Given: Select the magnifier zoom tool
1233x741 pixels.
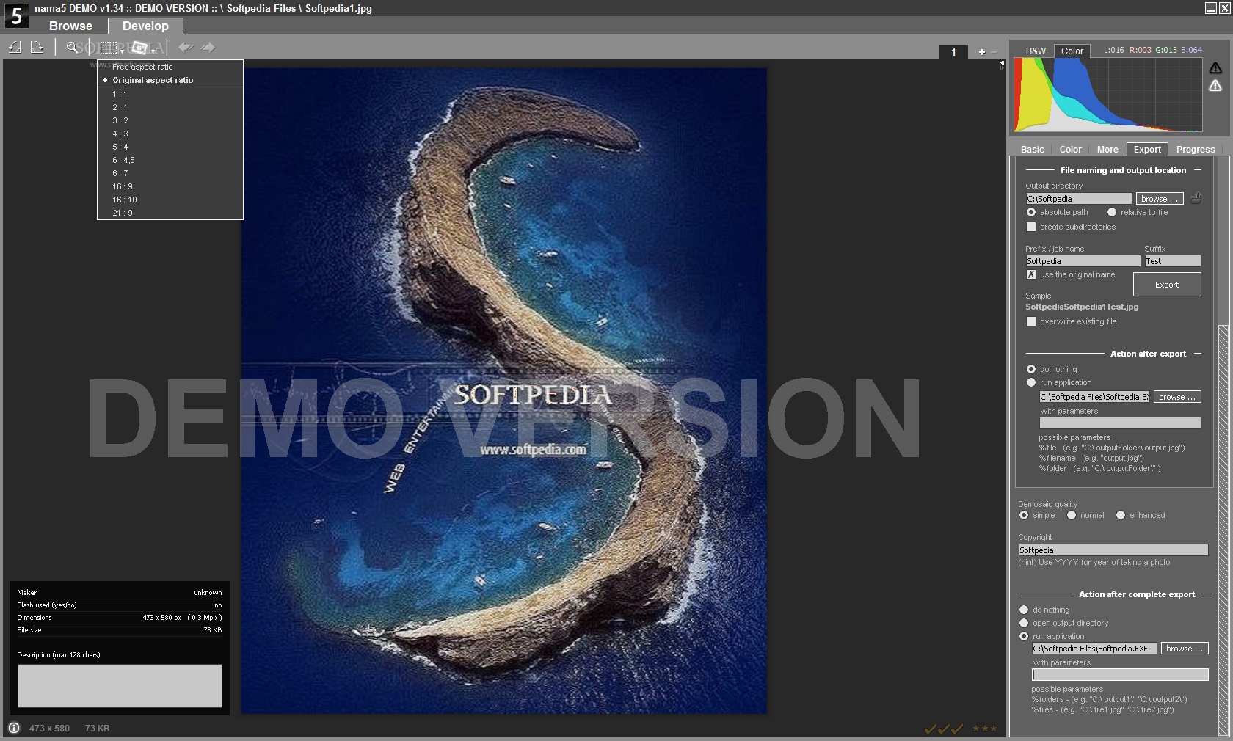Looking at the screenshot, I should (72, 48).
